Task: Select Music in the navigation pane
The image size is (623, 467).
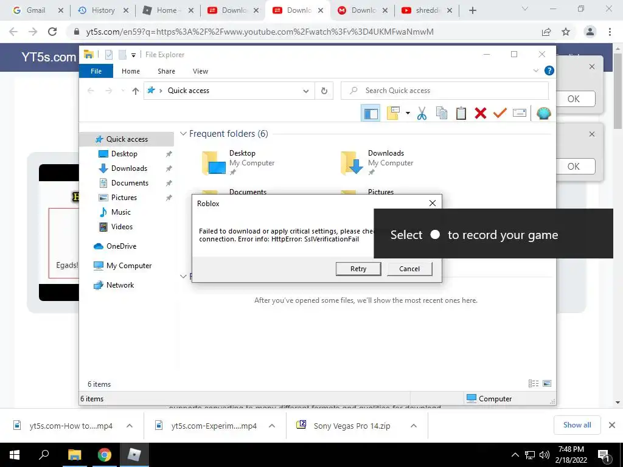Action: (x=121, y=212)
